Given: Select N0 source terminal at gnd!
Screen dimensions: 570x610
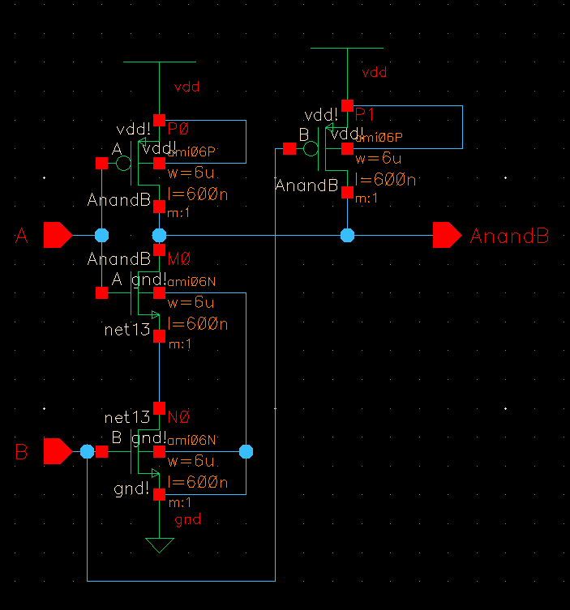Looking at the screenshot, I should [159, 494].
